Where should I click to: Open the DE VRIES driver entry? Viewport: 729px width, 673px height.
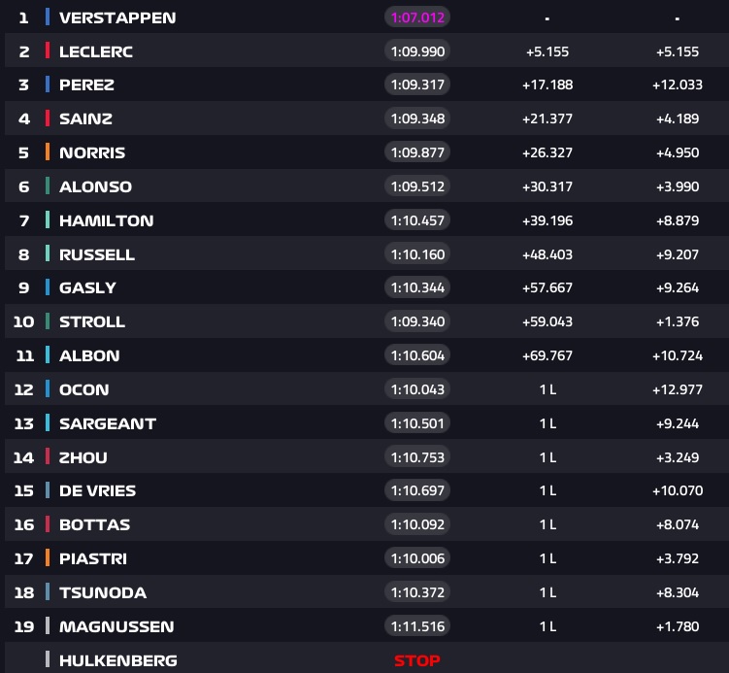98,490
